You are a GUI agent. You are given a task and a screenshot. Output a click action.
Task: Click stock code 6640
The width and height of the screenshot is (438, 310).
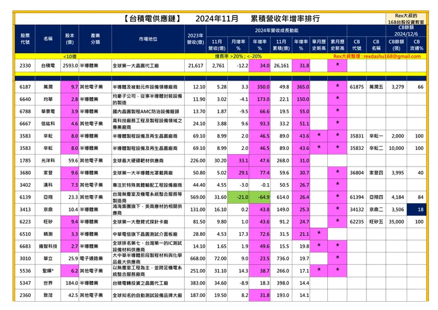[x=25, y=100]
